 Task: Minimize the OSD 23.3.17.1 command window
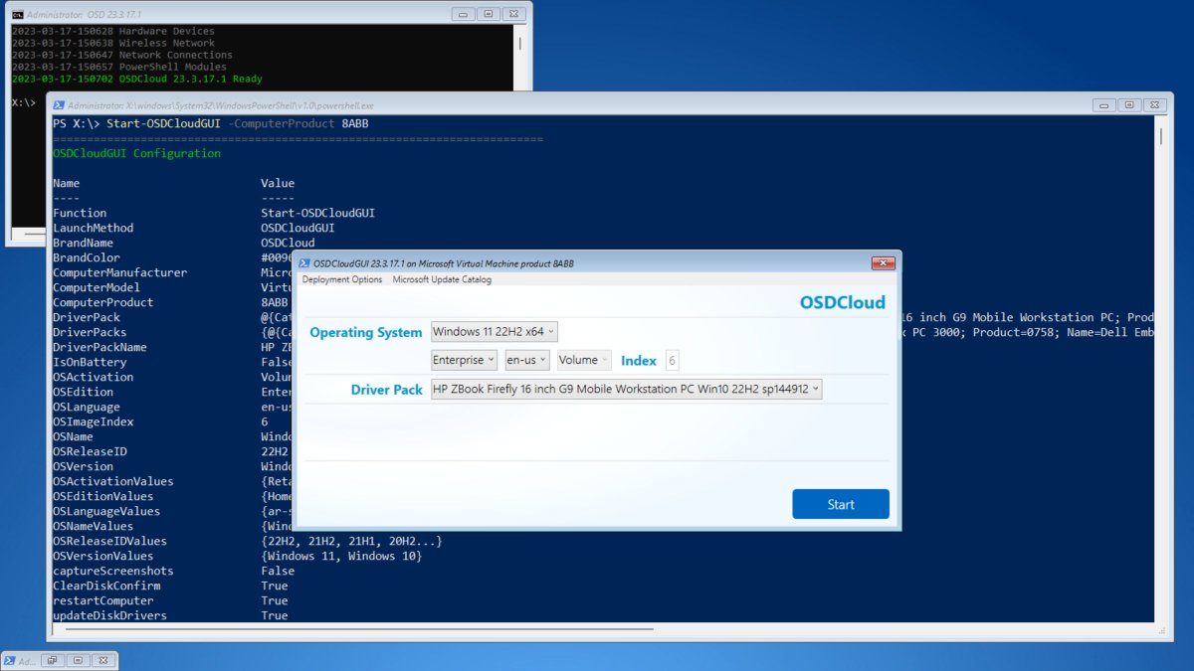(x=463, y=14)
